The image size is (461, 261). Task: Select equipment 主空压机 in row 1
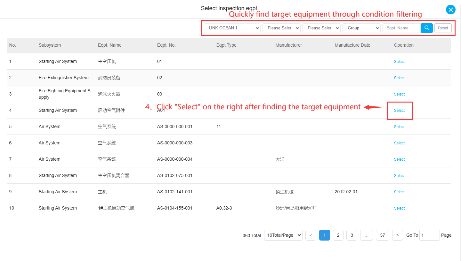399,62
